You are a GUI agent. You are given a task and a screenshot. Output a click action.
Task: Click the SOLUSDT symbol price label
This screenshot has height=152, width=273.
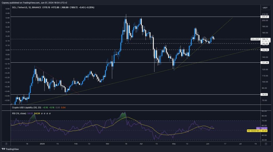click(255, 39)
